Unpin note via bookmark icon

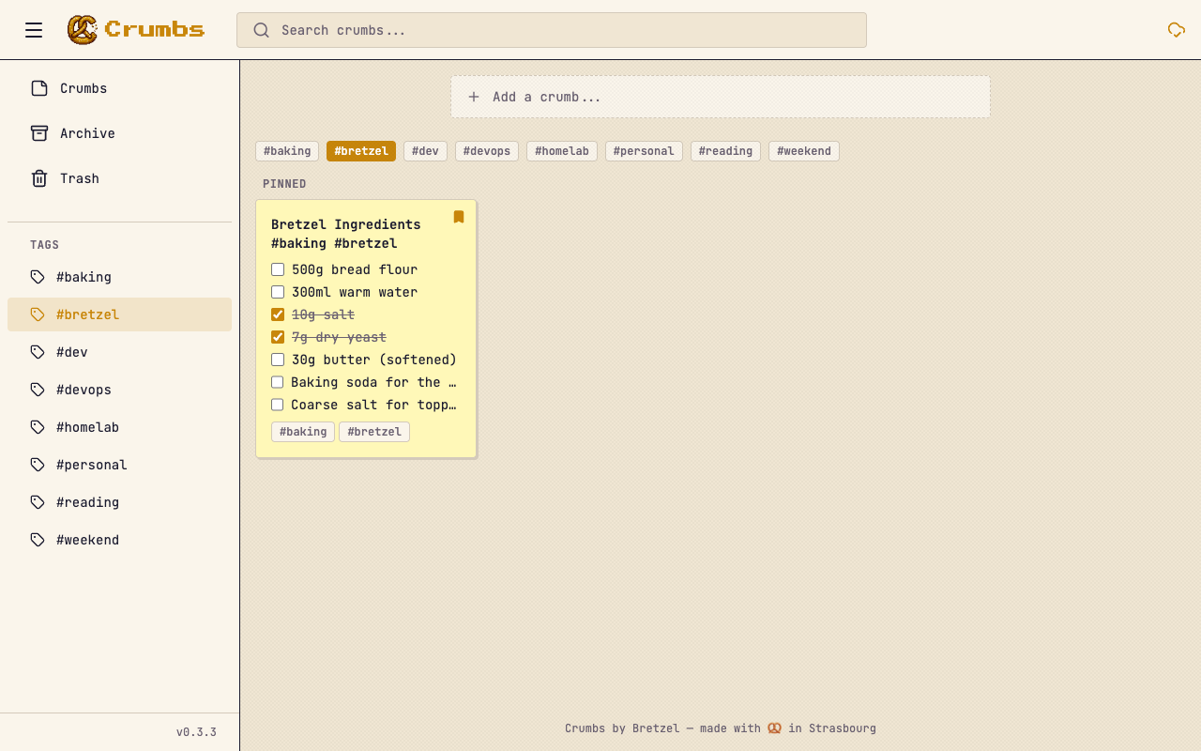pos(459,217)
